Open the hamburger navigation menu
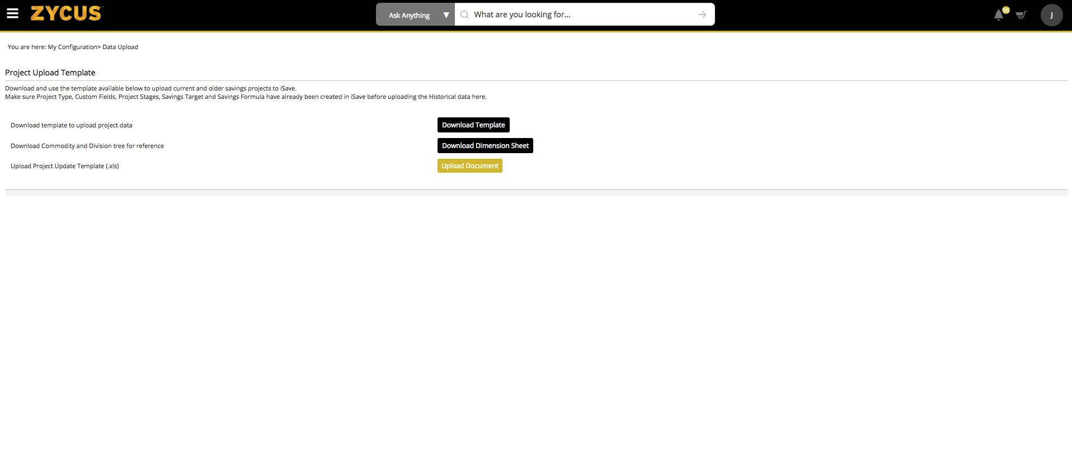Viewport: 1072px width, 456px height. (12, 14)
